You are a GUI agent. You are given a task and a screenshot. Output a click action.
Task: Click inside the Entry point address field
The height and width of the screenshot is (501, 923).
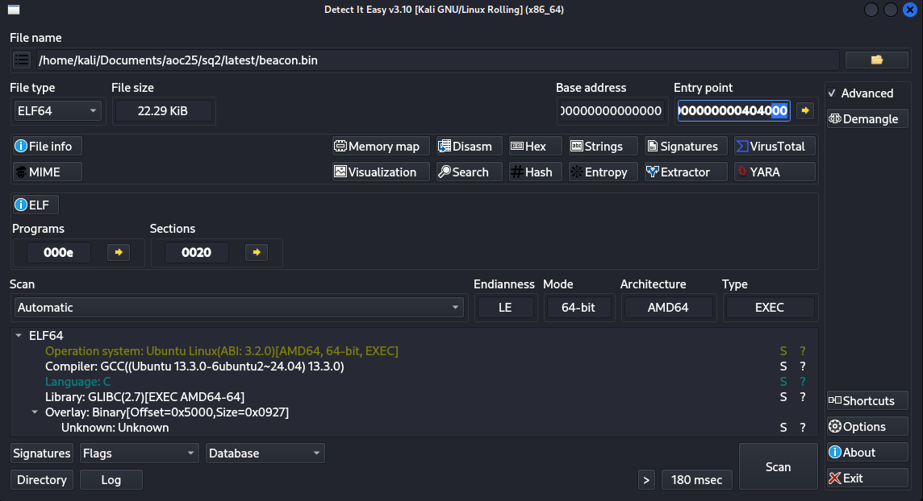(733, 111)
